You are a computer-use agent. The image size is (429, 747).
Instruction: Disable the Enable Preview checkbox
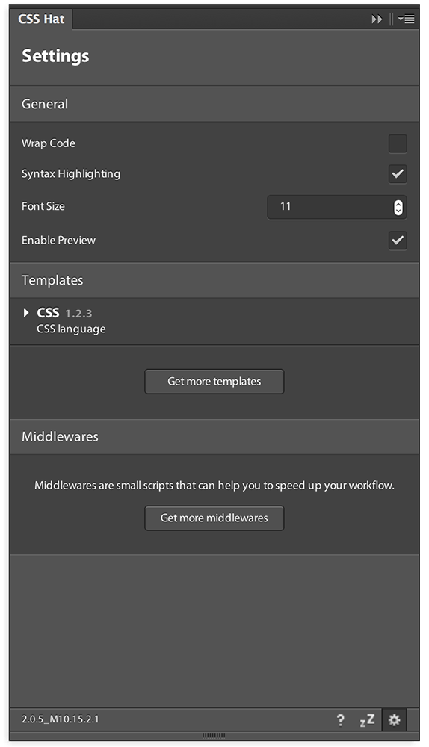coord(398,240)
